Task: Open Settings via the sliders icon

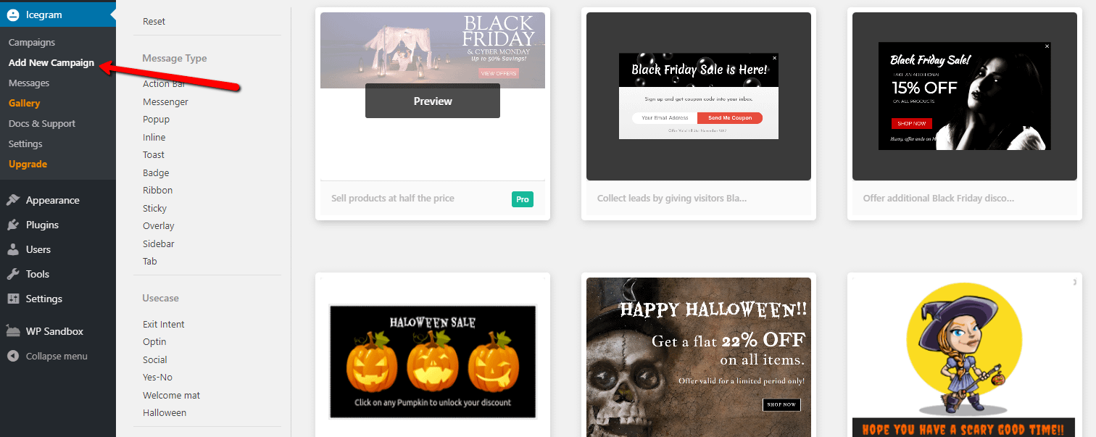Action: (x=13, y=299)
